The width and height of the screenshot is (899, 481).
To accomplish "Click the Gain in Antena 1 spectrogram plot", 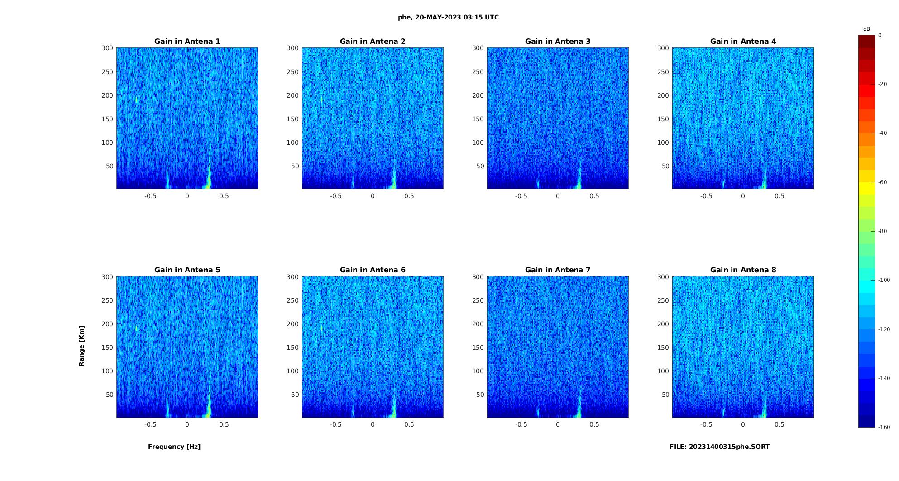I will (x=187, y=118).
